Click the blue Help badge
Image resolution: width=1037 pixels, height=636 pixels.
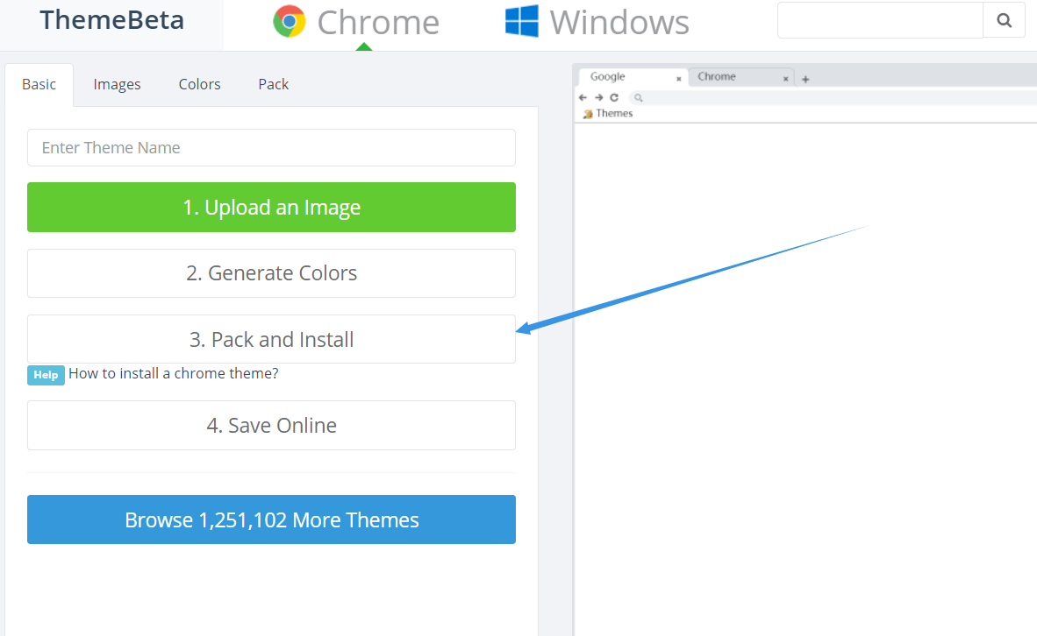tap(46, 375)
